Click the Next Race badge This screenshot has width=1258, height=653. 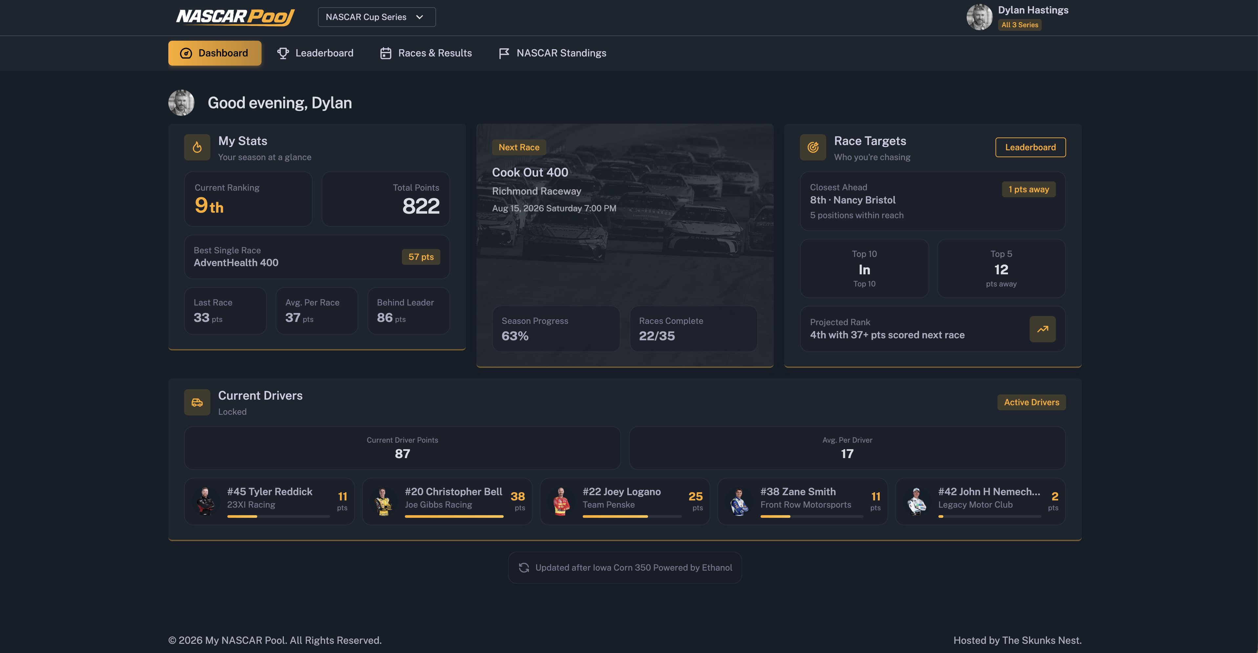(x=519, y=147)
